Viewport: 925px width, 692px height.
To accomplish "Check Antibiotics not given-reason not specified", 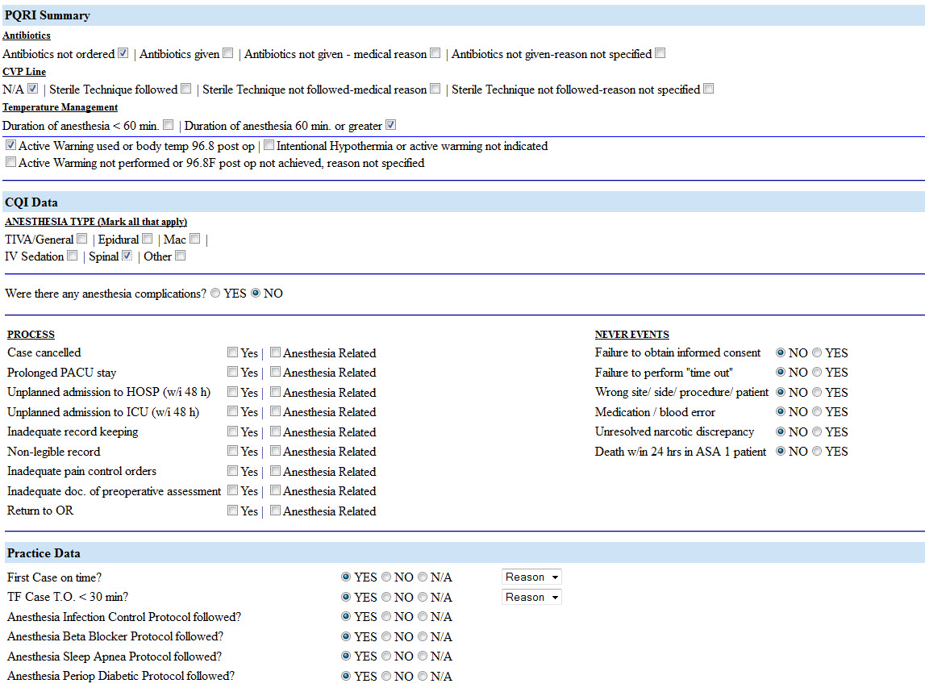I will click(x=660, y=53).
